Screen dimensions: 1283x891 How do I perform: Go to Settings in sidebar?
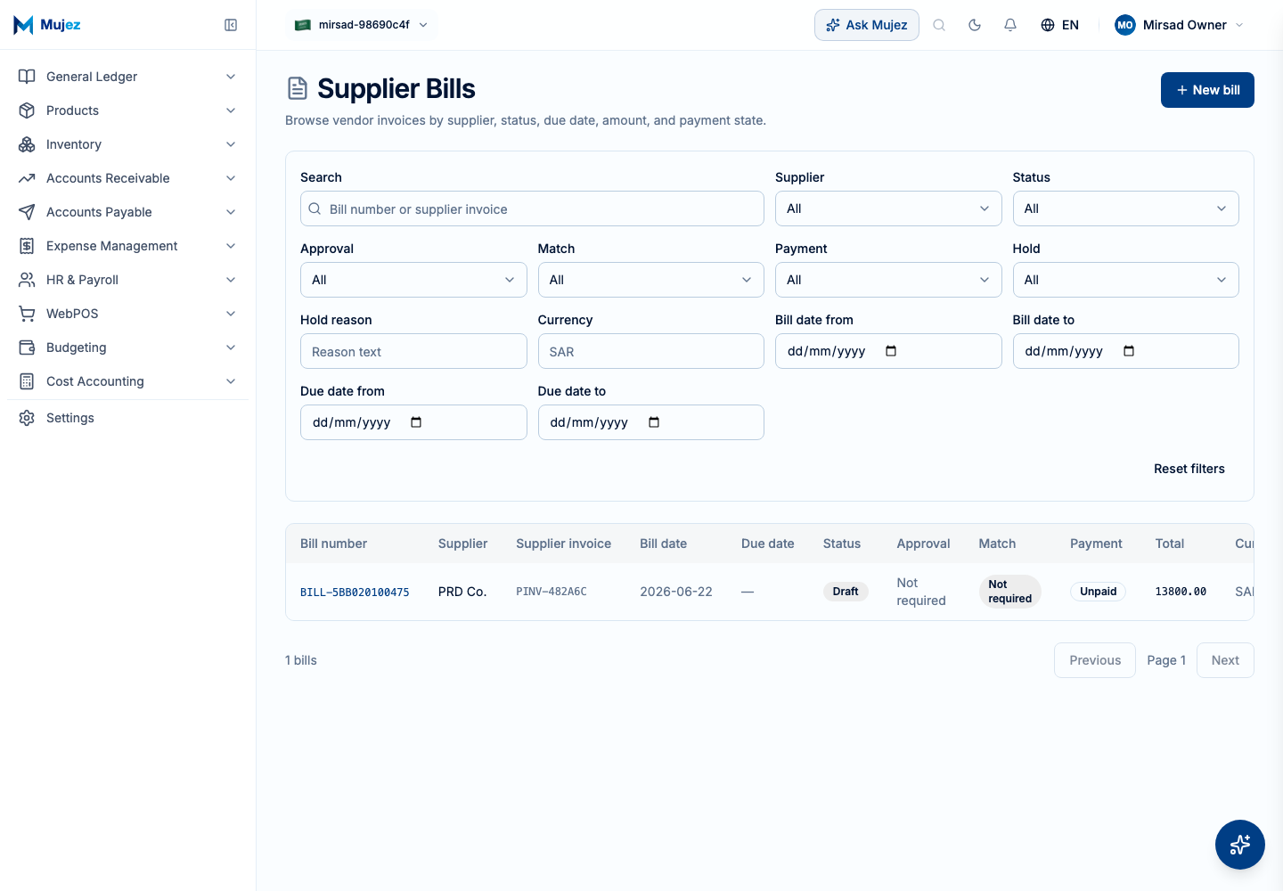click(x=127, y=418)
